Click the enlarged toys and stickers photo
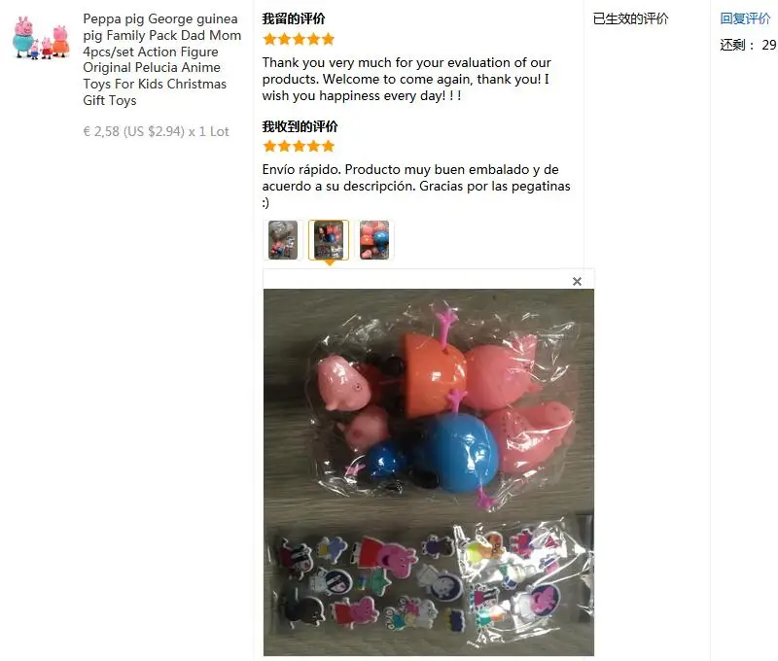The image size is (778, 661). [429, 472]
